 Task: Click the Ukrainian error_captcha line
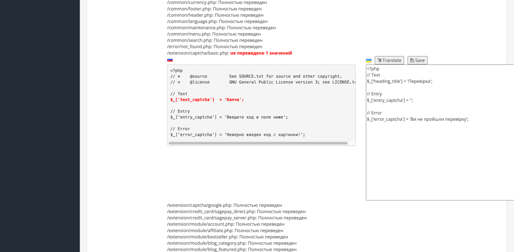pos(418,119)
